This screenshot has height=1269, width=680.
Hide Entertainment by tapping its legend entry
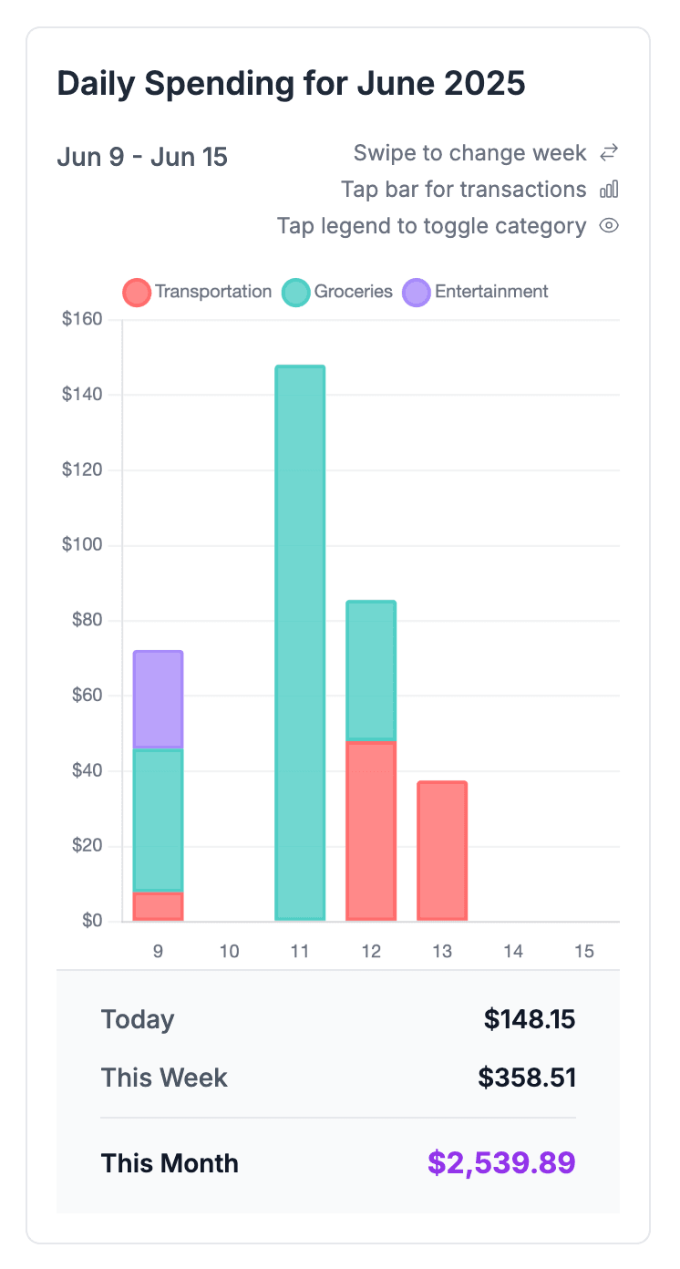coord(474,292)
